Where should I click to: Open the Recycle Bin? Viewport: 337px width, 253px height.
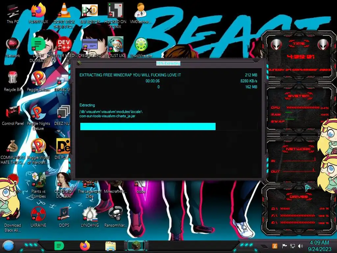tap(13, 78)
